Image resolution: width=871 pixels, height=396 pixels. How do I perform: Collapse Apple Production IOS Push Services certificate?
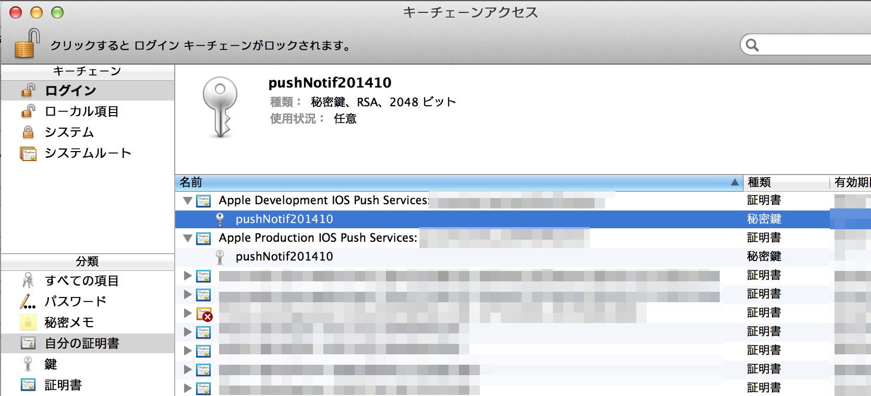(x=187, y=238)
